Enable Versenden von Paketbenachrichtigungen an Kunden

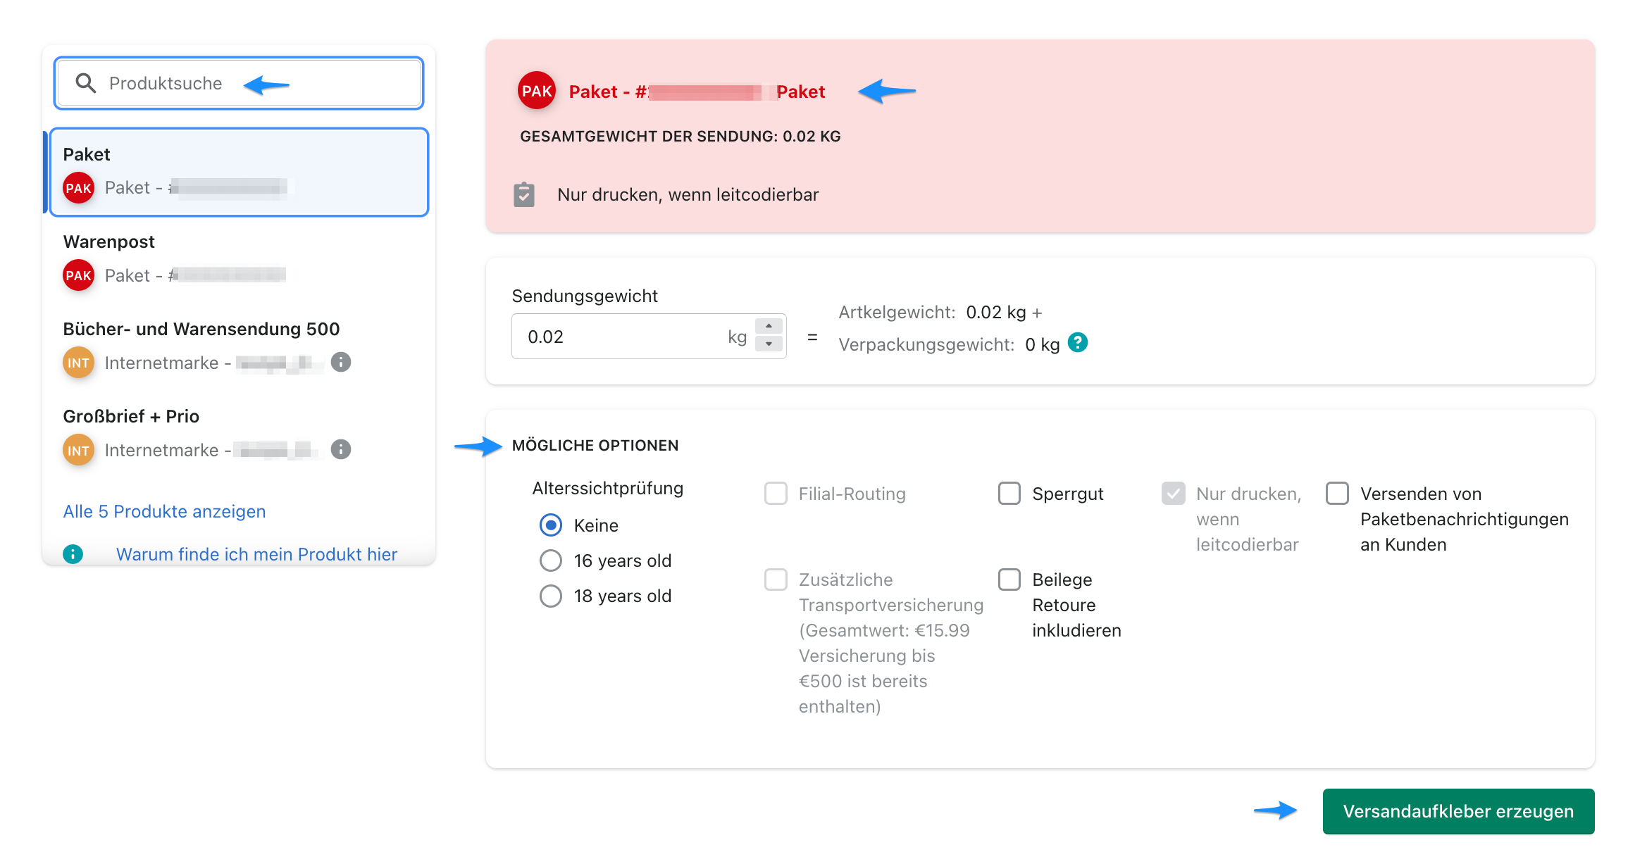click(1337, 494)
